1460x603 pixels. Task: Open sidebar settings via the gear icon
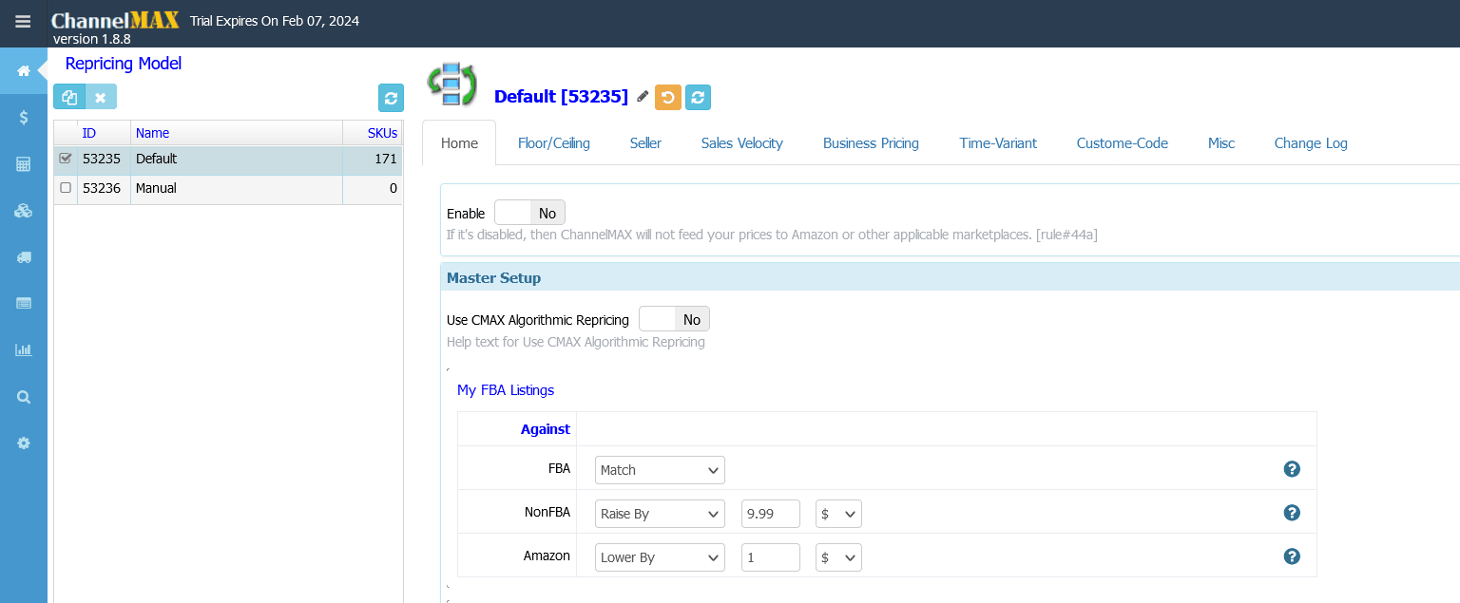click(x=24, y=443)
